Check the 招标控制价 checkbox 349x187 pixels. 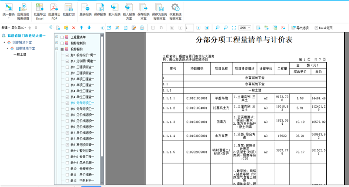pos(62,43)
